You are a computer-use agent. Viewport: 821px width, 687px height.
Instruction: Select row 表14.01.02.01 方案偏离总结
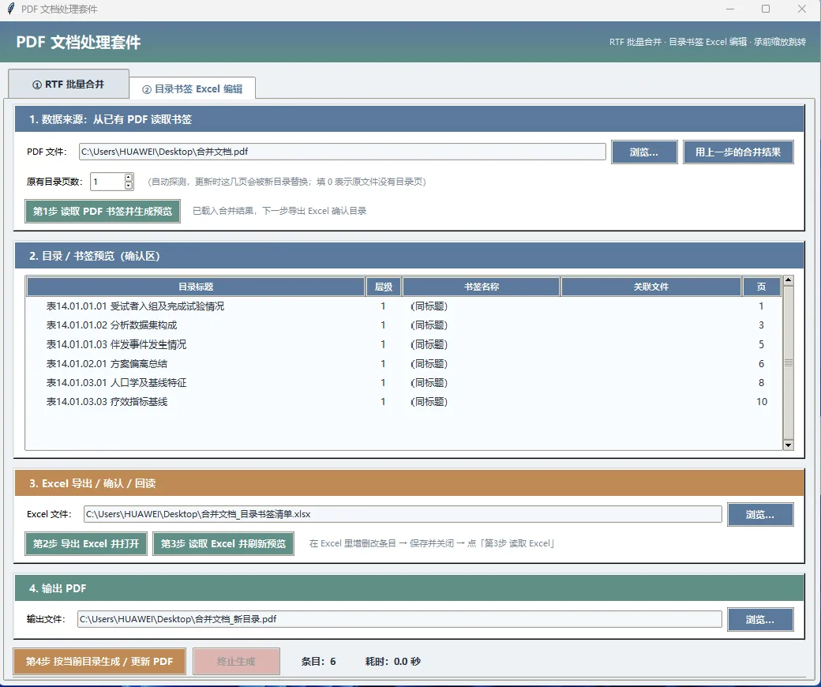tap(403, 363)
